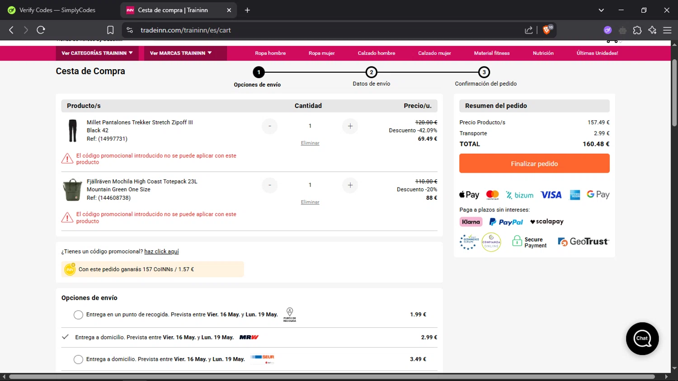Open Fjällräven backpack product thumbnail

click(72, 190)
